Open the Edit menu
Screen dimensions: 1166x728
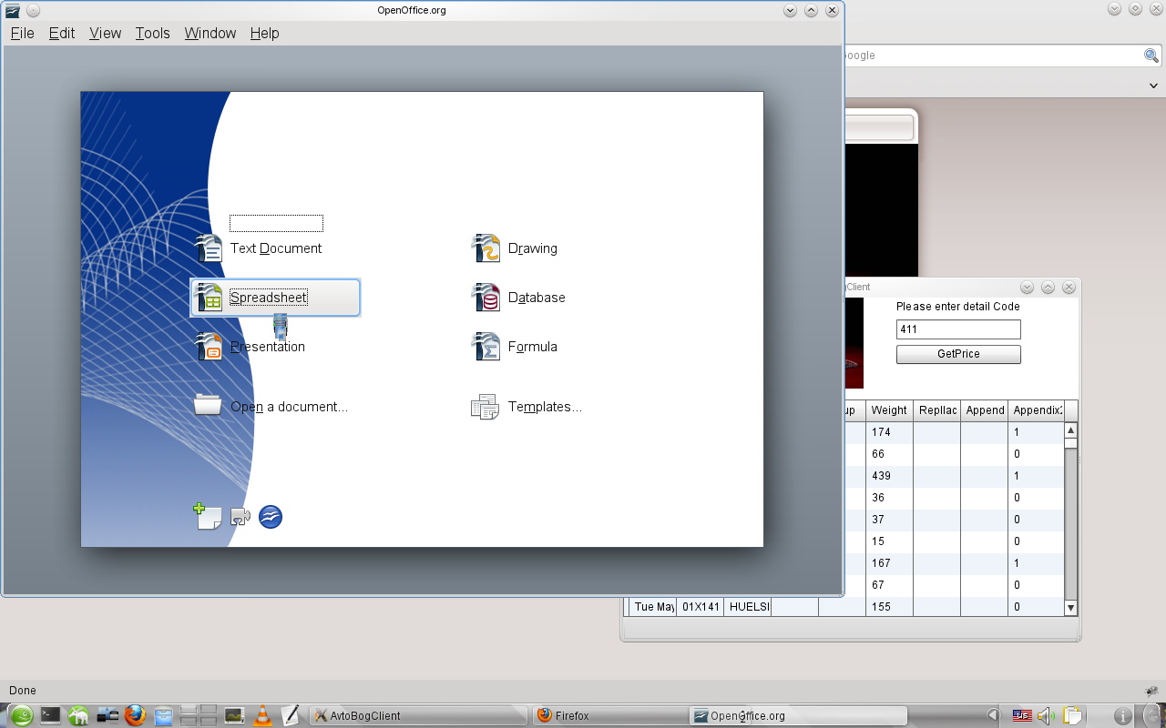[62, 33]
